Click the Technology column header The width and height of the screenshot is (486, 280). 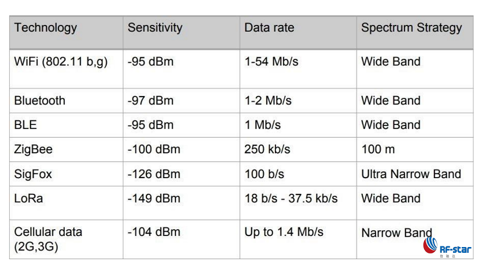point(46,27)
